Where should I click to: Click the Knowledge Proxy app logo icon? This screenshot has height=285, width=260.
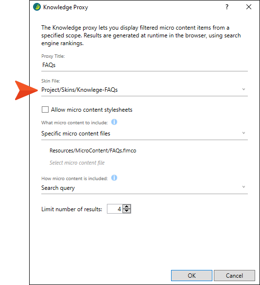(37, 7)
